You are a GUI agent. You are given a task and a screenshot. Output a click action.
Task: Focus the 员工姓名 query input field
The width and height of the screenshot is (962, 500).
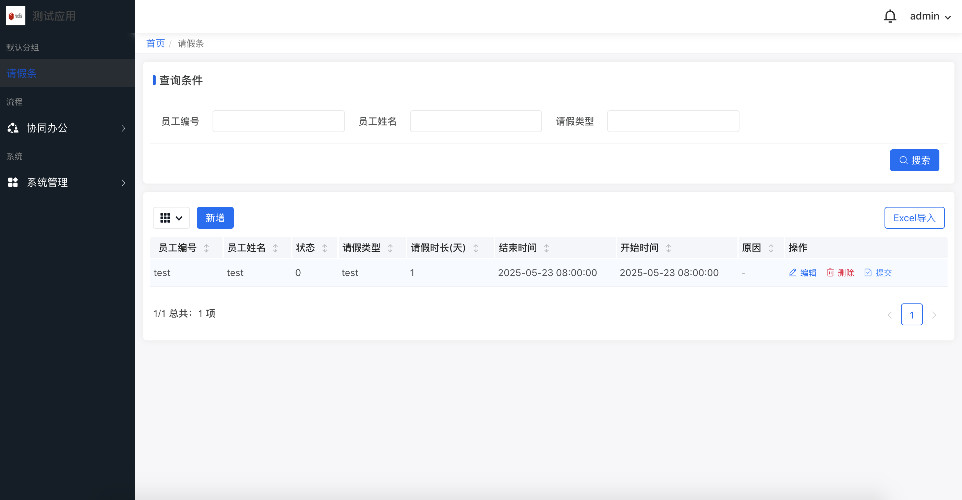click(x=476, y=121)
